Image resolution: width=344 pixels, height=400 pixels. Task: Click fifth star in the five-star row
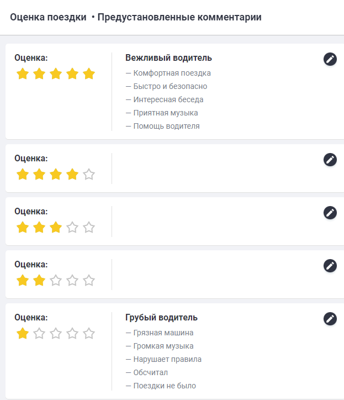tap(89, 74)
